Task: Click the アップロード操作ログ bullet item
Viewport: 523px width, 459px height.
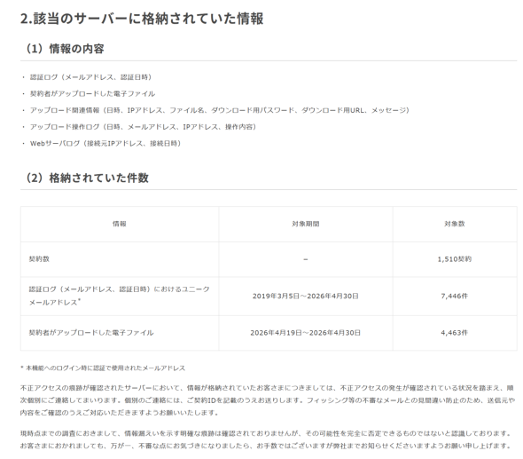Action: click(x=143, y=127)
